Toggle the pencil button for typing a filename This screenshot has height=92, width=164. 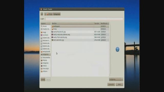(x=42, y=14)
